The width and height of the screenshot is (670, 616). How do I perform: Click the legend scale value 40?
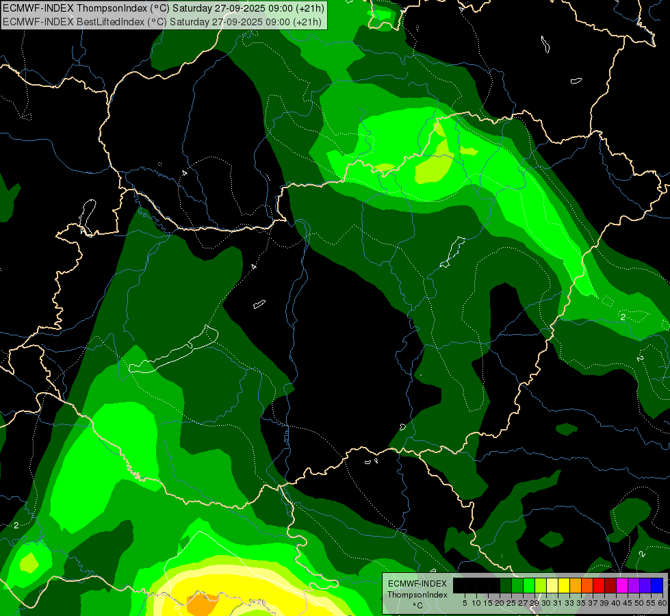[616, 603]
